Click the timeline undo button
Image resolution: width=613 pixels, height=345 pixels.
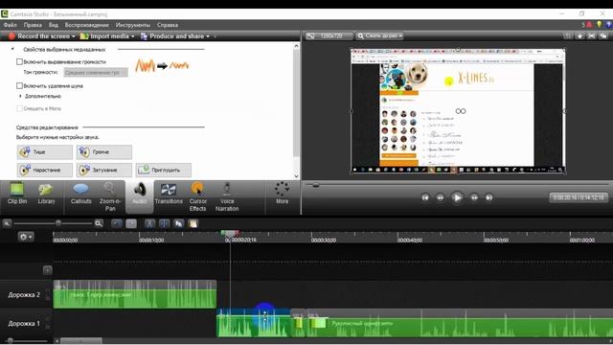coord(117,223)
